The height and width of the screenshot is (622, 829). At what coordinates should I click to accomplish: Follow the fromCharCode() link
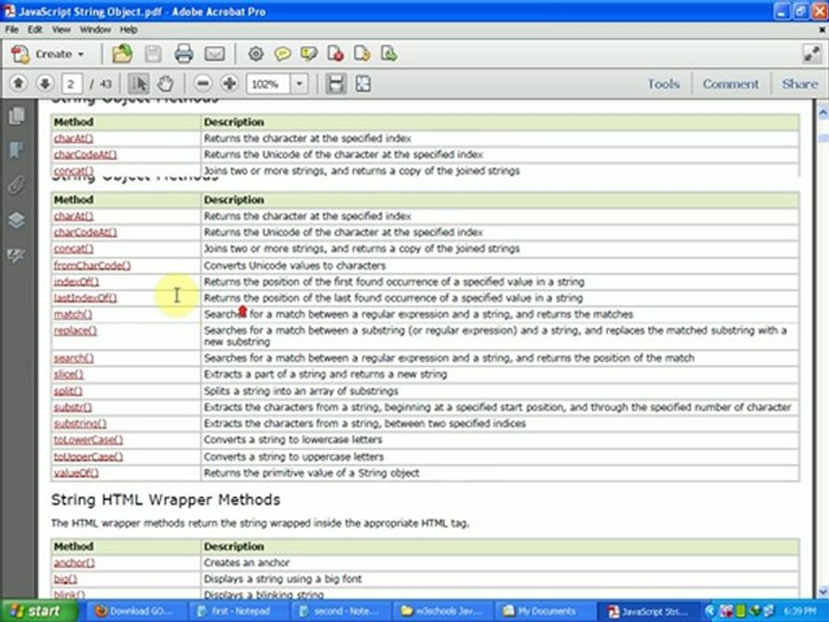pos(92,265)
